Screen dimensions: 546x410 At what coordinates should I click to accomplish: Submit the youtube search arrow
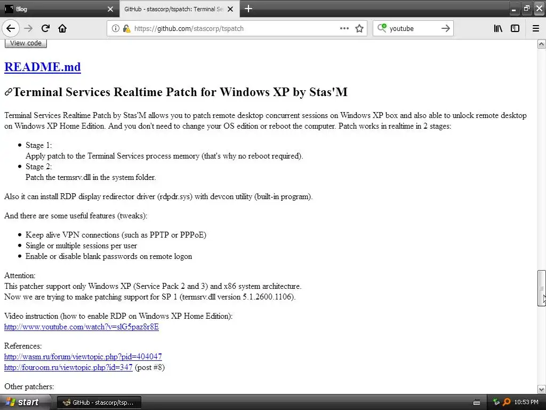(445, 28)
